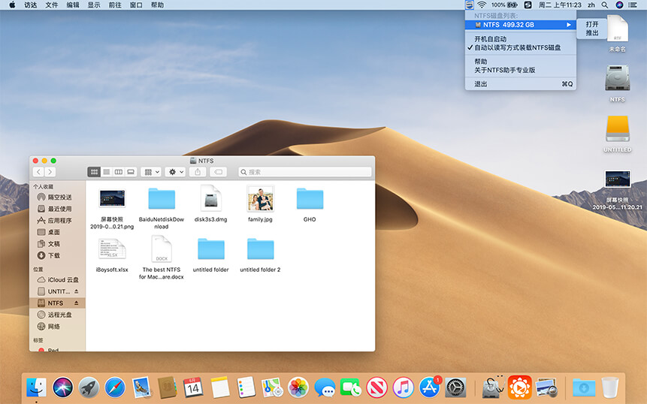647x404 pixels.
Task: Open Music (iTunes) from the Dock
Action: pos(403,388)
